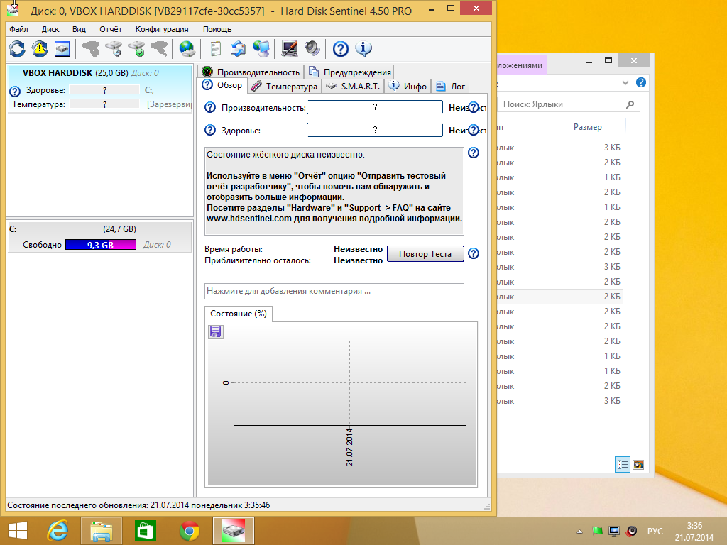727x545 pixels.
Task: Open the Помощь menu
Action: tap(217, 29)
